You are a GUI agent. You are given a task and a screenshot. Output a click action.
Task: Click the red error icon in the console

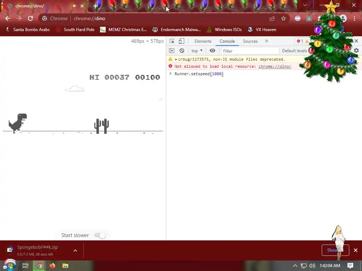pos(170,66)
